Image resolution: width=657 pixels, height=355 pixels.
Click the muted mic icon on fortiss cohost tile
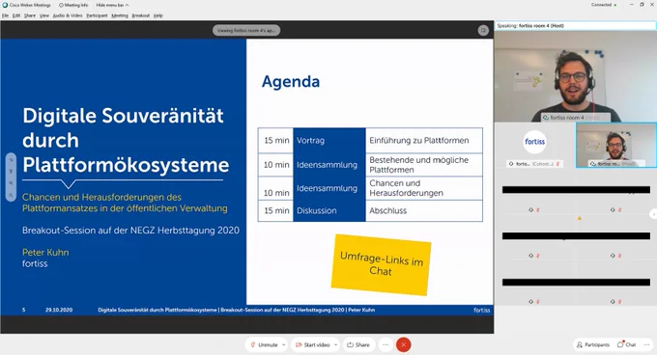coord(557,164)
